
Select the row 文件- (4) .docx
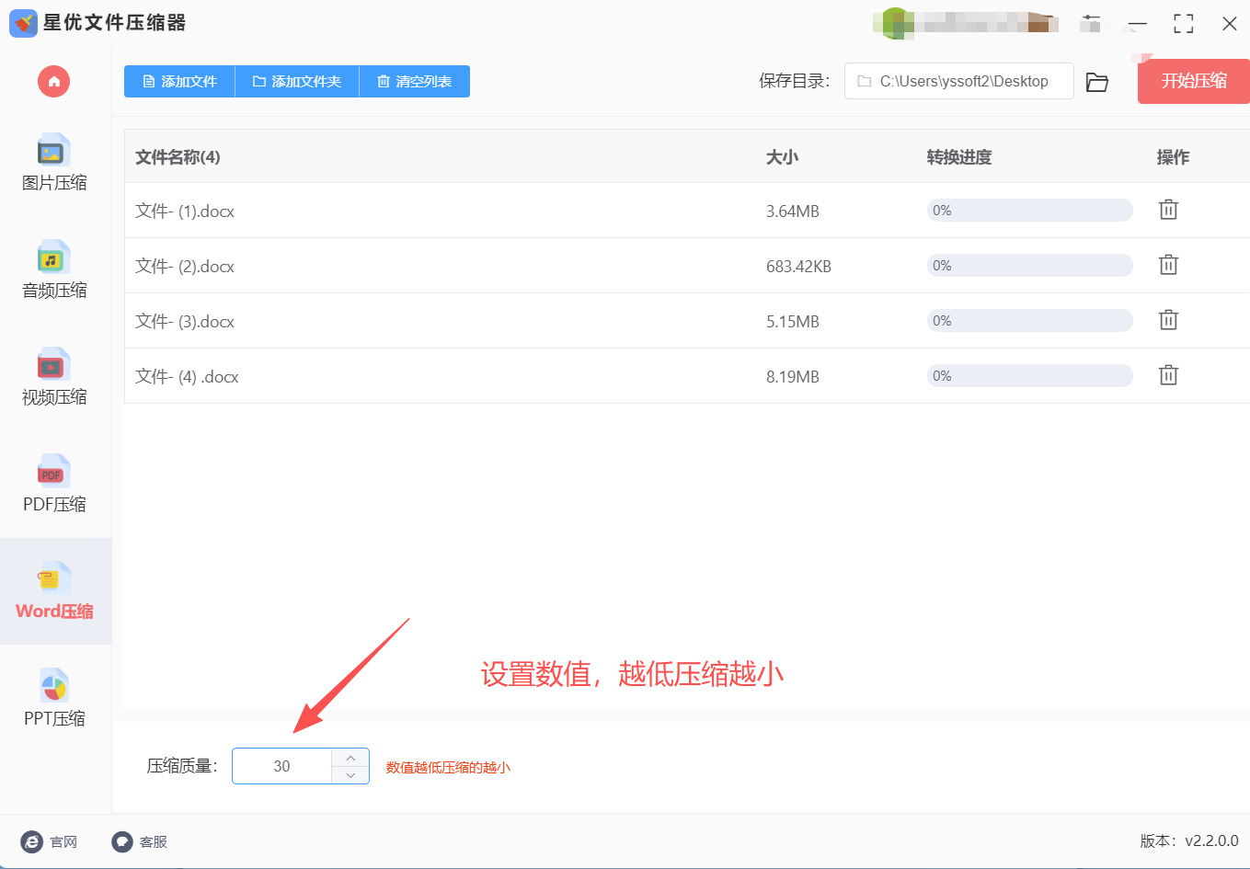[687, 376]
